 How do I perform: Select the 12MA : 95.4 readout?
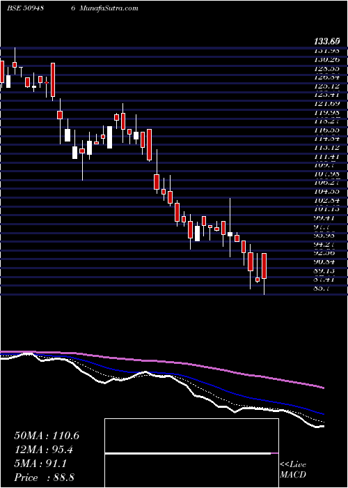[44, 450]
